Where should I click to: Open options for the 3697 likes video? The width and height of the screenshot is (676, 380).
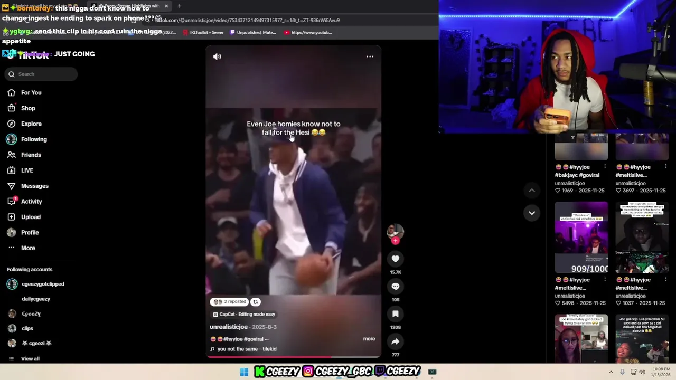coord(665,167)
